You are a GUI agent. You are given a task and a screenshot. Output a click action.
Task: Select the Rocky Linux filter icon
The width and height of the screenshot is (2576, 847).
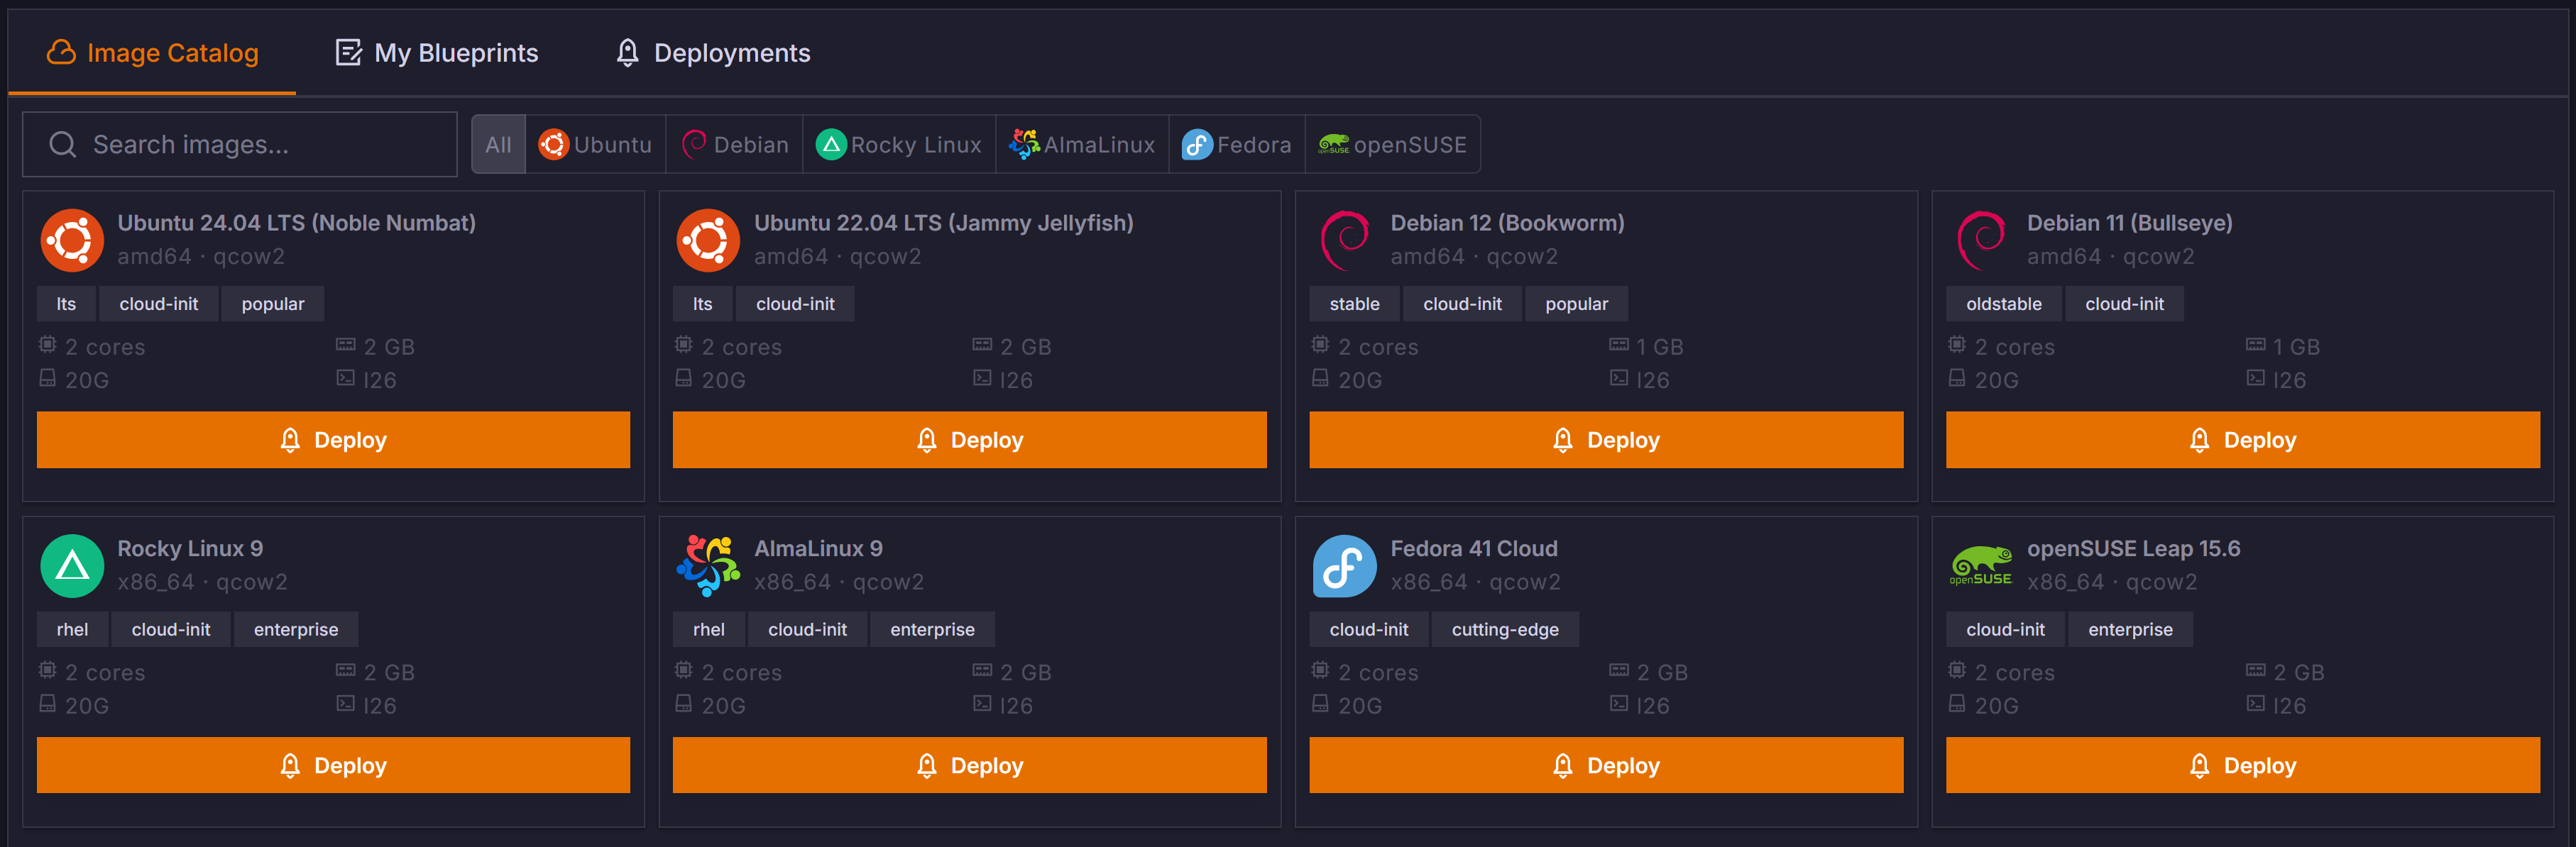(831, 144)
